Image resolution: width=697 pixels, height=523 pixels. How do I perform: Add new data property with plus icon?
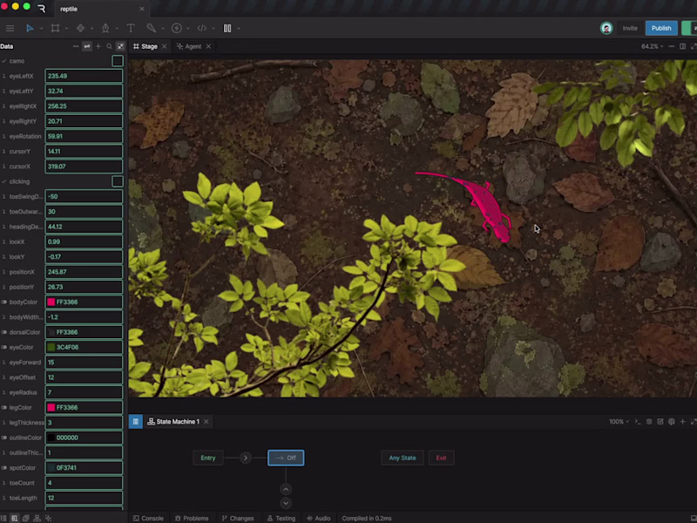pyautogui.click(x=98, y=46)
